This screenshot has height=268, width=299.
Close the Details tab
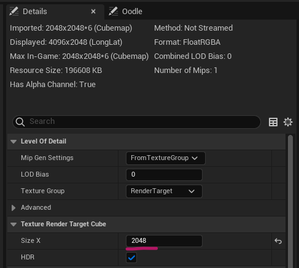coord(93,12)
